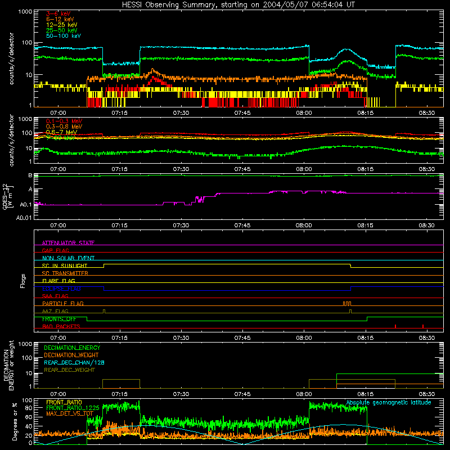Screen dimensions: 450x450
Task: Pick the 12-25 keV legend label
Action: [61, 25]
